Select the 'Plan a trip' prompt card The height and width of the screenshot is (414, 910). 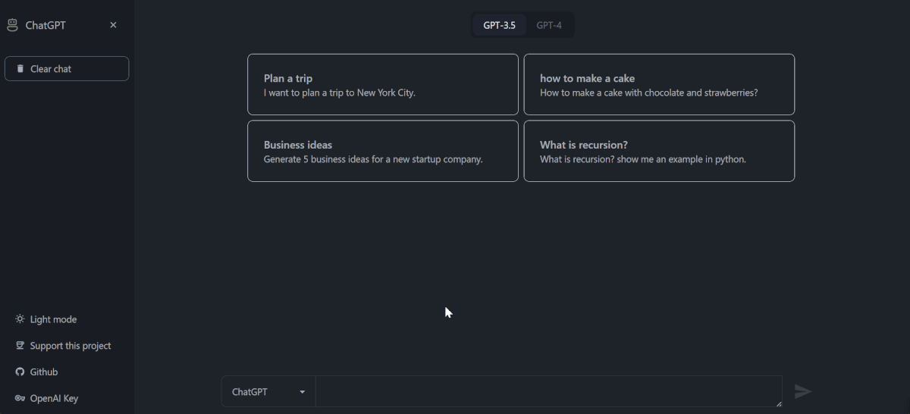click(x=383, y=84)
